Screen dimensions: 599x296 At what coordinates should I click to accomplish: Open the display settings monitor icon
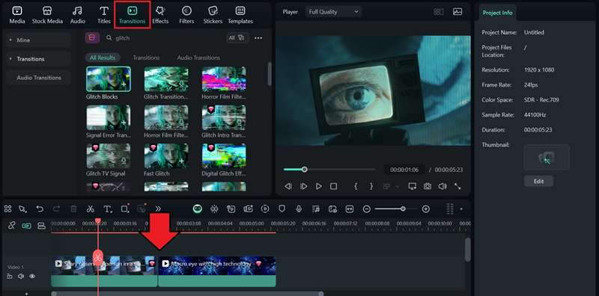(x=413, y=186)
